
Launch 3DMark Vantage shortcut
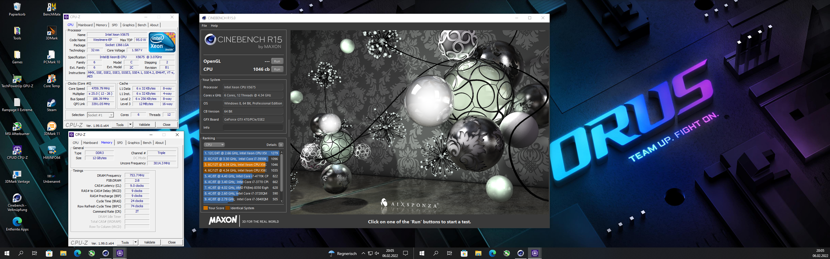[x=17, y=177]
